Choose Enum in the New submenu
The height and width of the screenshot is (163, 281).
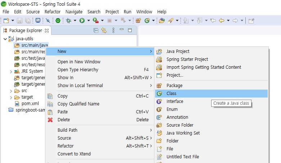pyautogui.click(x=211, y=109)
